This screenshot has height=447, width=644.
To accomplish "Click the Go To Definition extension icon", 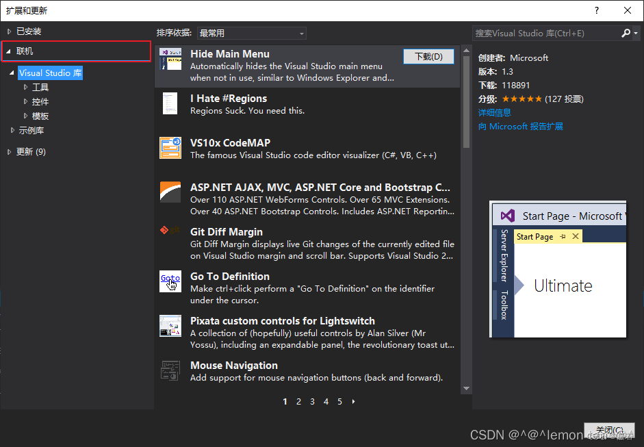I will (170, 281).
